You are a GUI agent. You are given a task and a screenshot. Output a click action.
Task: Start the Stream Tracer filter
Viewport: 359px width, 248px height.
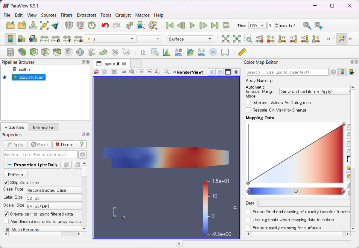tap(92, 52)
